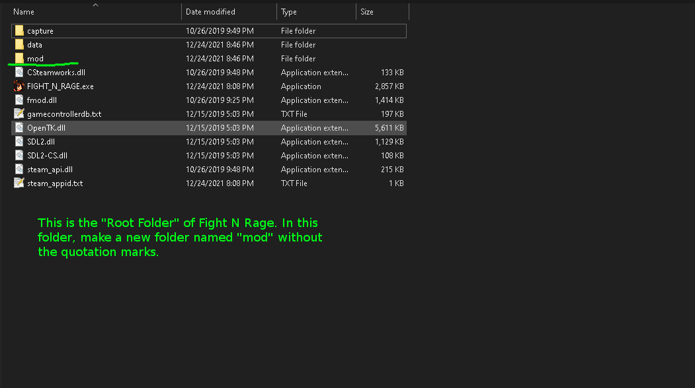Select the file name FIGHT_N_RAGE.exe
Image resolution: width=695 pixels, height=388 pixels.
coord(60,86)
